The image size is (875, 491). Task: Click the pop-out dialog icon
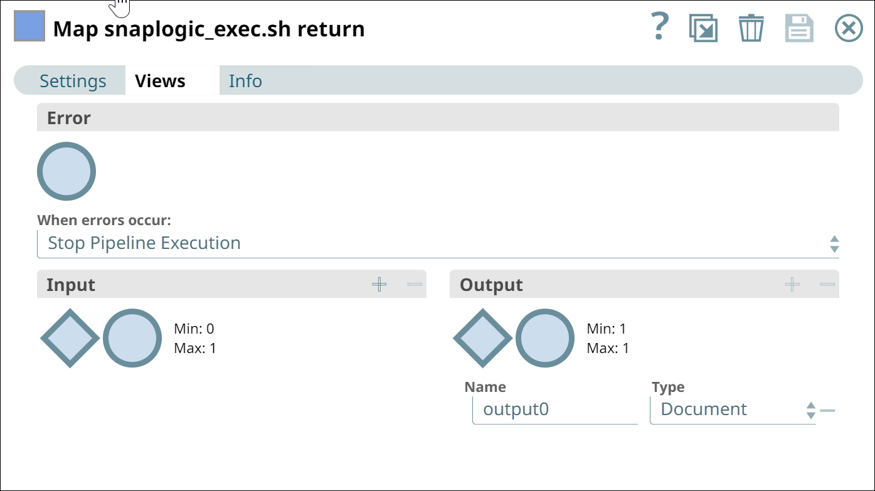pyautogui.click(x=703, y=29)
